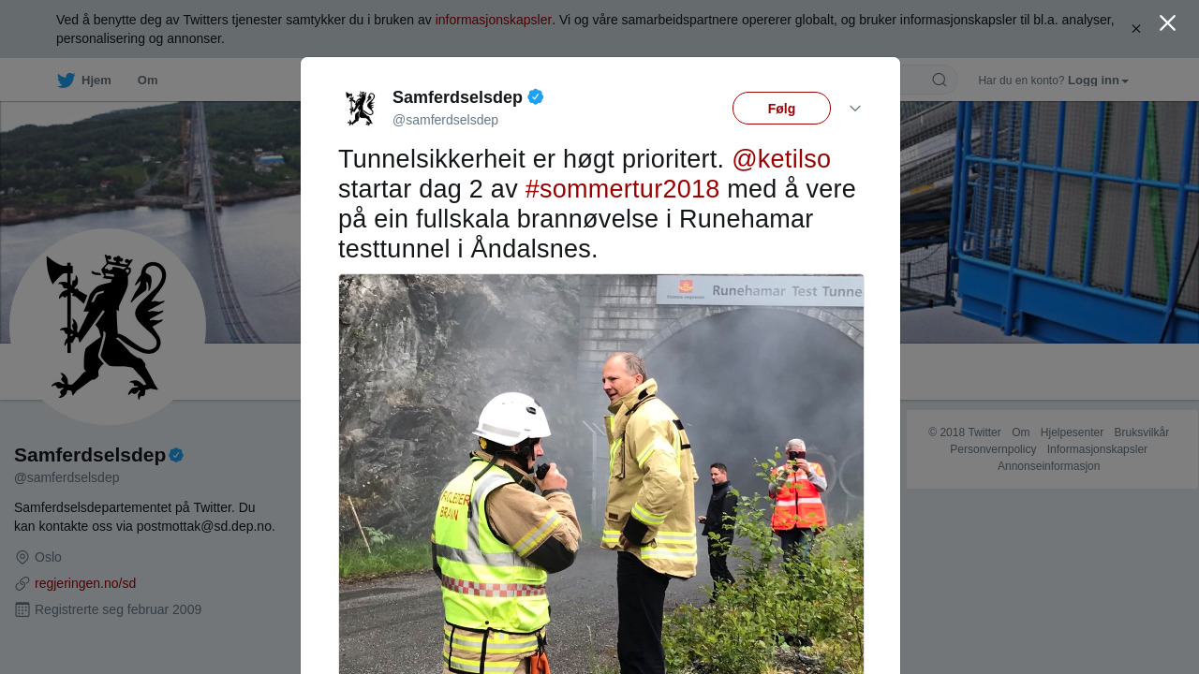Viewport: 1199px width, 674px height.
Task: Open the @ketilso mention link
Action: click(781, 159)
